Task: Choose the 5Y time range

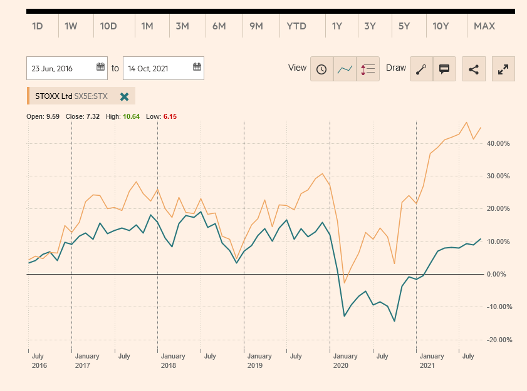Action: tap(404, 26)
